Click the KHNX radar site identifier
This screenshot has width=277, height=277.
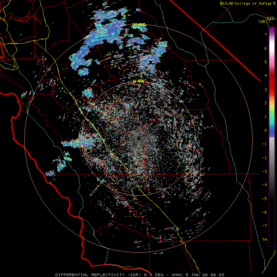click(177, 275)
